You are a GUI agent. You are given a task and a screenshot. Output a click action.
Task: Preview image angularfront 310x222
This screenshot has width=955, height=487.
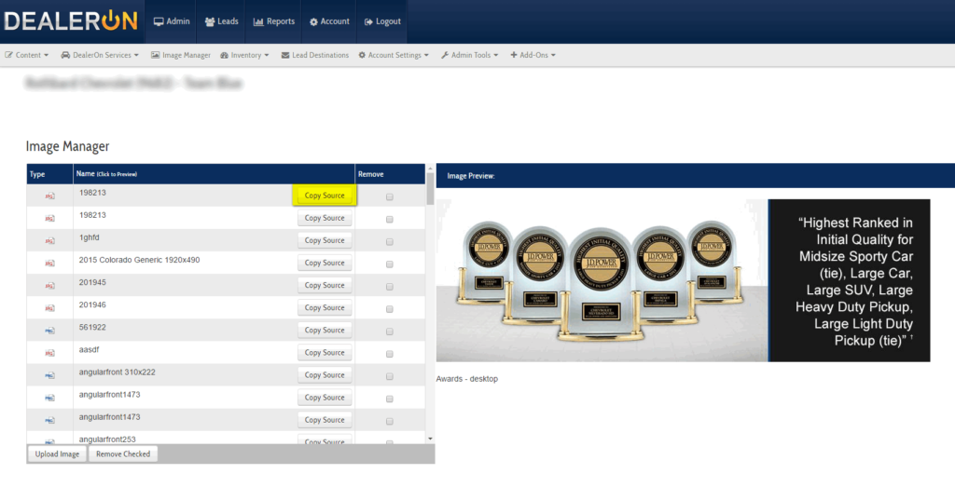coord(117,372)
